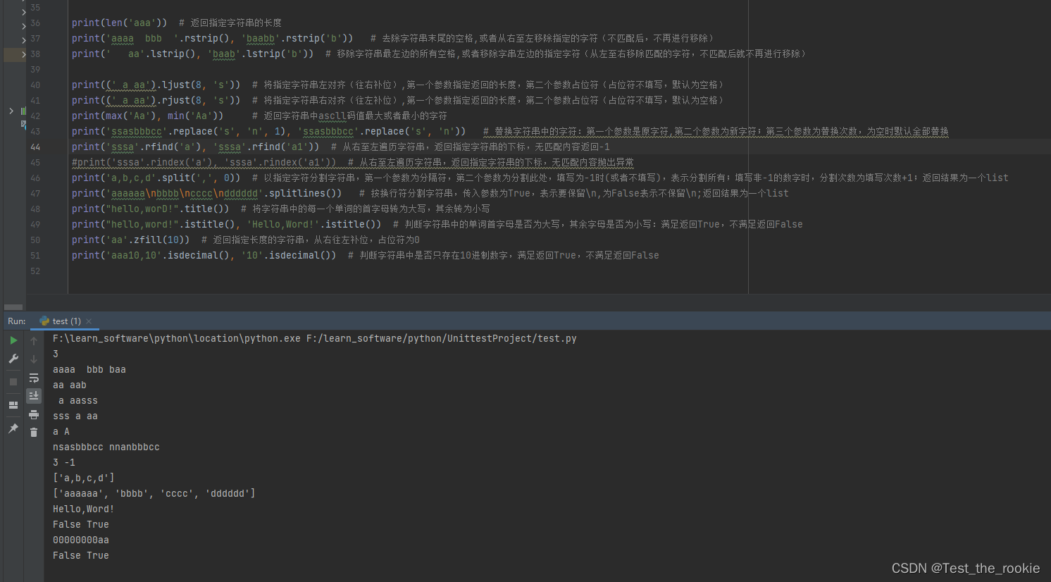Click the rjust(8, 's') code on line 41

[156, 101]
